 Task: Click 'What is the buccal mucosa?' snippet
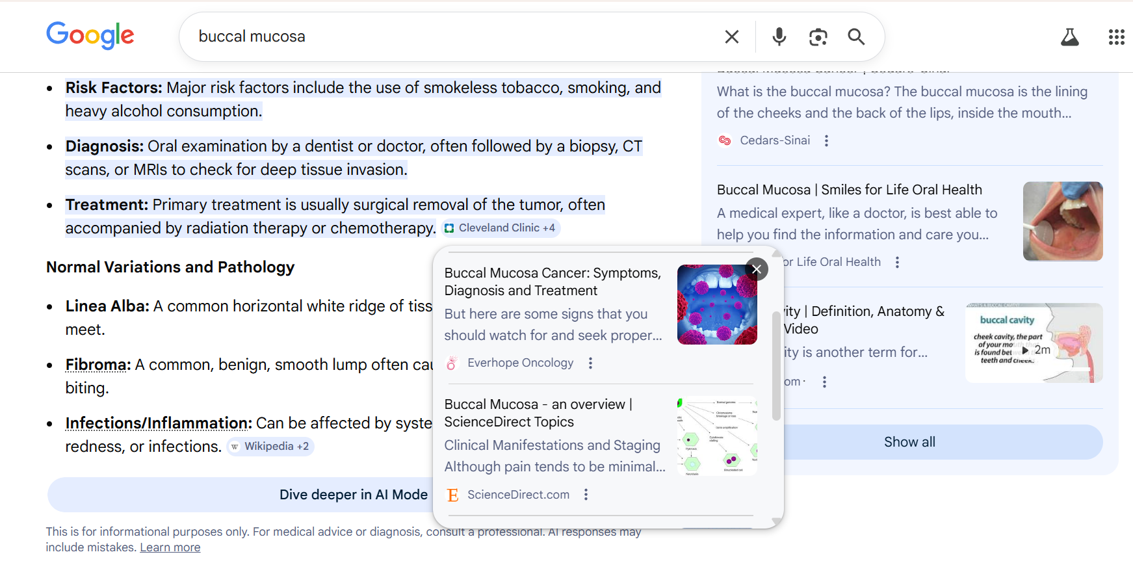coord(902,102)
